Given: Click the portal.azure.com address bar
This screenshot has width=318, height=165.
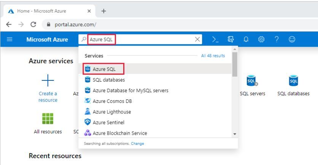Looking at the screenshot, I should click(180, 25).
